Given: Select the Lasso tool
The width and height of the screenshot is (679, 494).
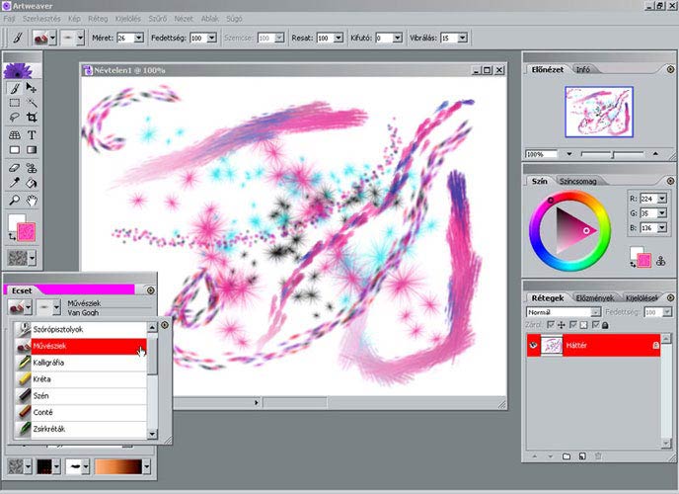Looking at the screenshot, I should 14,118.
